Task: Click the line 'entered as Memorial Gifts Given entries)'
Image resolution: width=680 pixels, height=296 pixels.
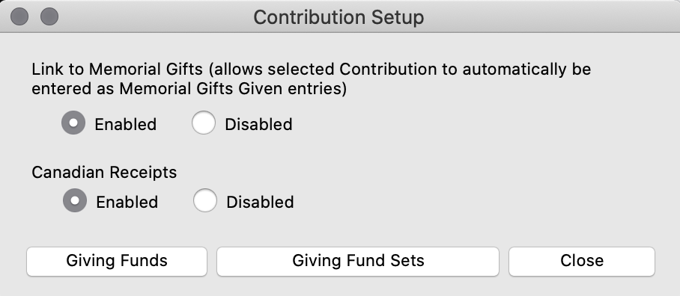Action: [x=189, y=89]
